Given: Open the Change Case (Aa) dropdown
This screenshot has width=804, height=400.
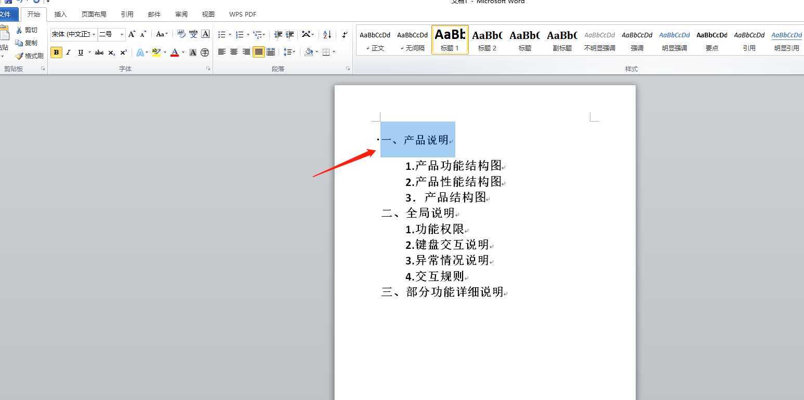Looking at the screenshot, I should pos(162,34).
